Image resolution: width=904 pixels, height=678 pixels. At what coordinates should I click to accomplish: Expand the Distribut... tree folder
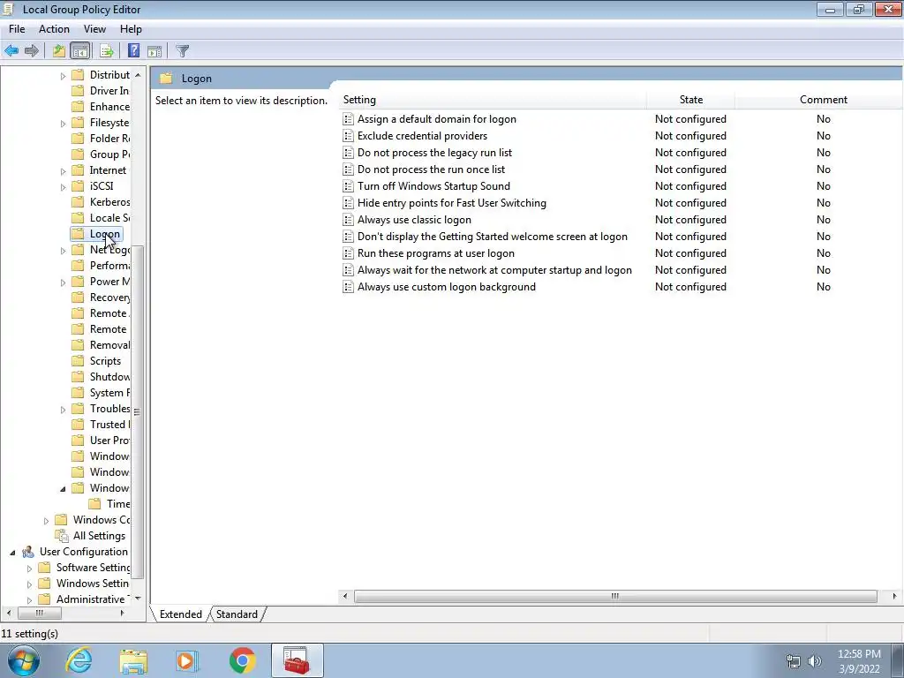[x=63, y=76]
